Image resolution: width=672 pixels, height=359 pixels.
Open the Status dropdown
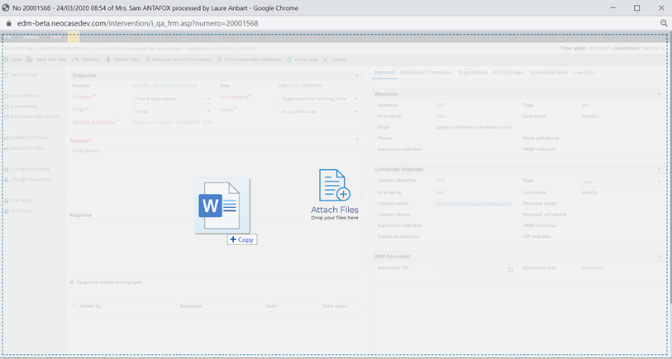pos(318,111)
